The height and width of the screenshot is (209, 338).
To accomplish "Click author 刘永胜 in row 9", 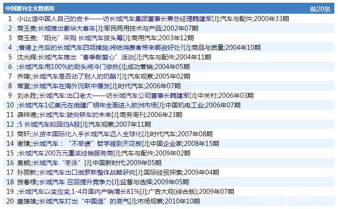I will (27, 96).
